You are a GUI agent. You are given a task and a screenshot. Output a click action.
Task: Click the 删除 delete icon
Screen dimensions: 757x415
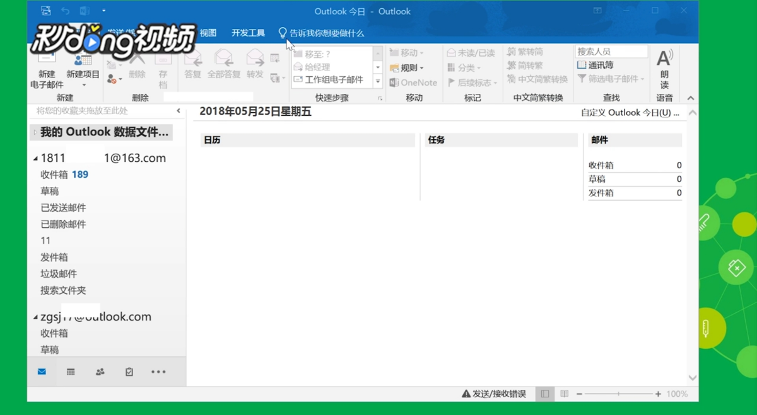tap(137, 65)
